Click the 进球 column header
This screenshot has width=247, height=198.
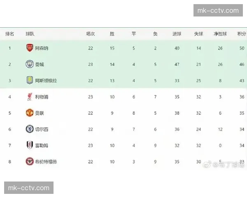click(x=177, y=34)
